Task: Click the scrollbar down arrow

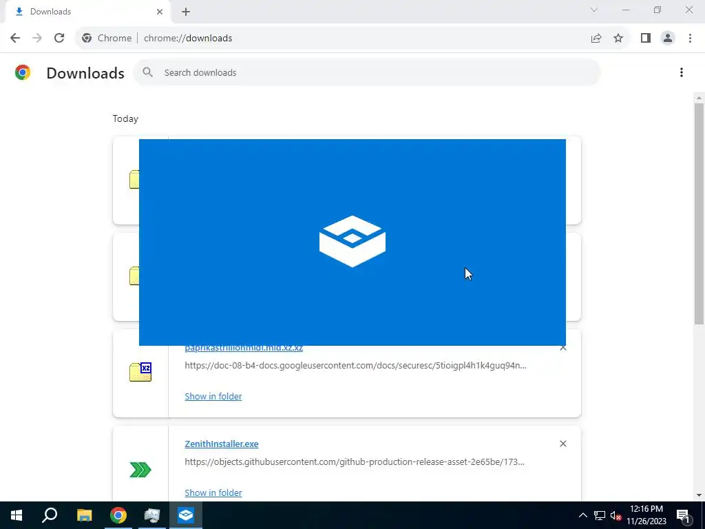Action: coord(699,496)
